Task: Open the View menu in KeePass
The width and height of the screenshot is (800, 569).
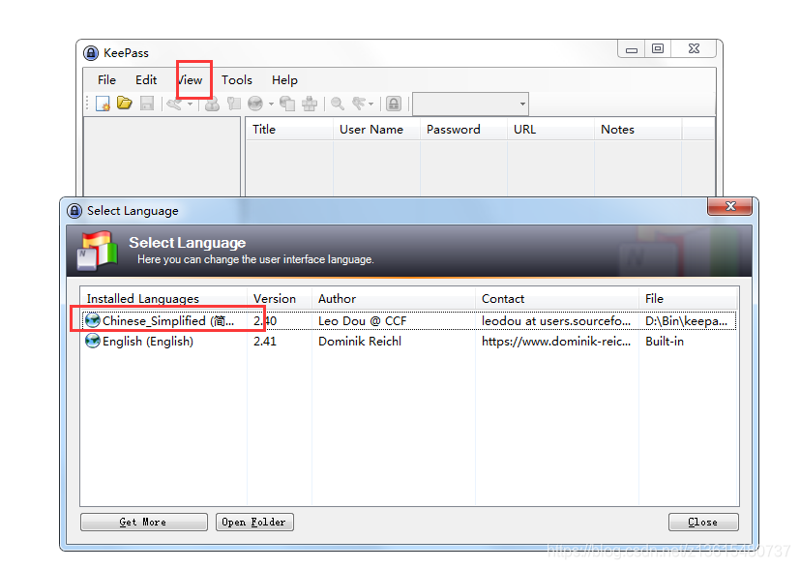Action: pos(190,80)
